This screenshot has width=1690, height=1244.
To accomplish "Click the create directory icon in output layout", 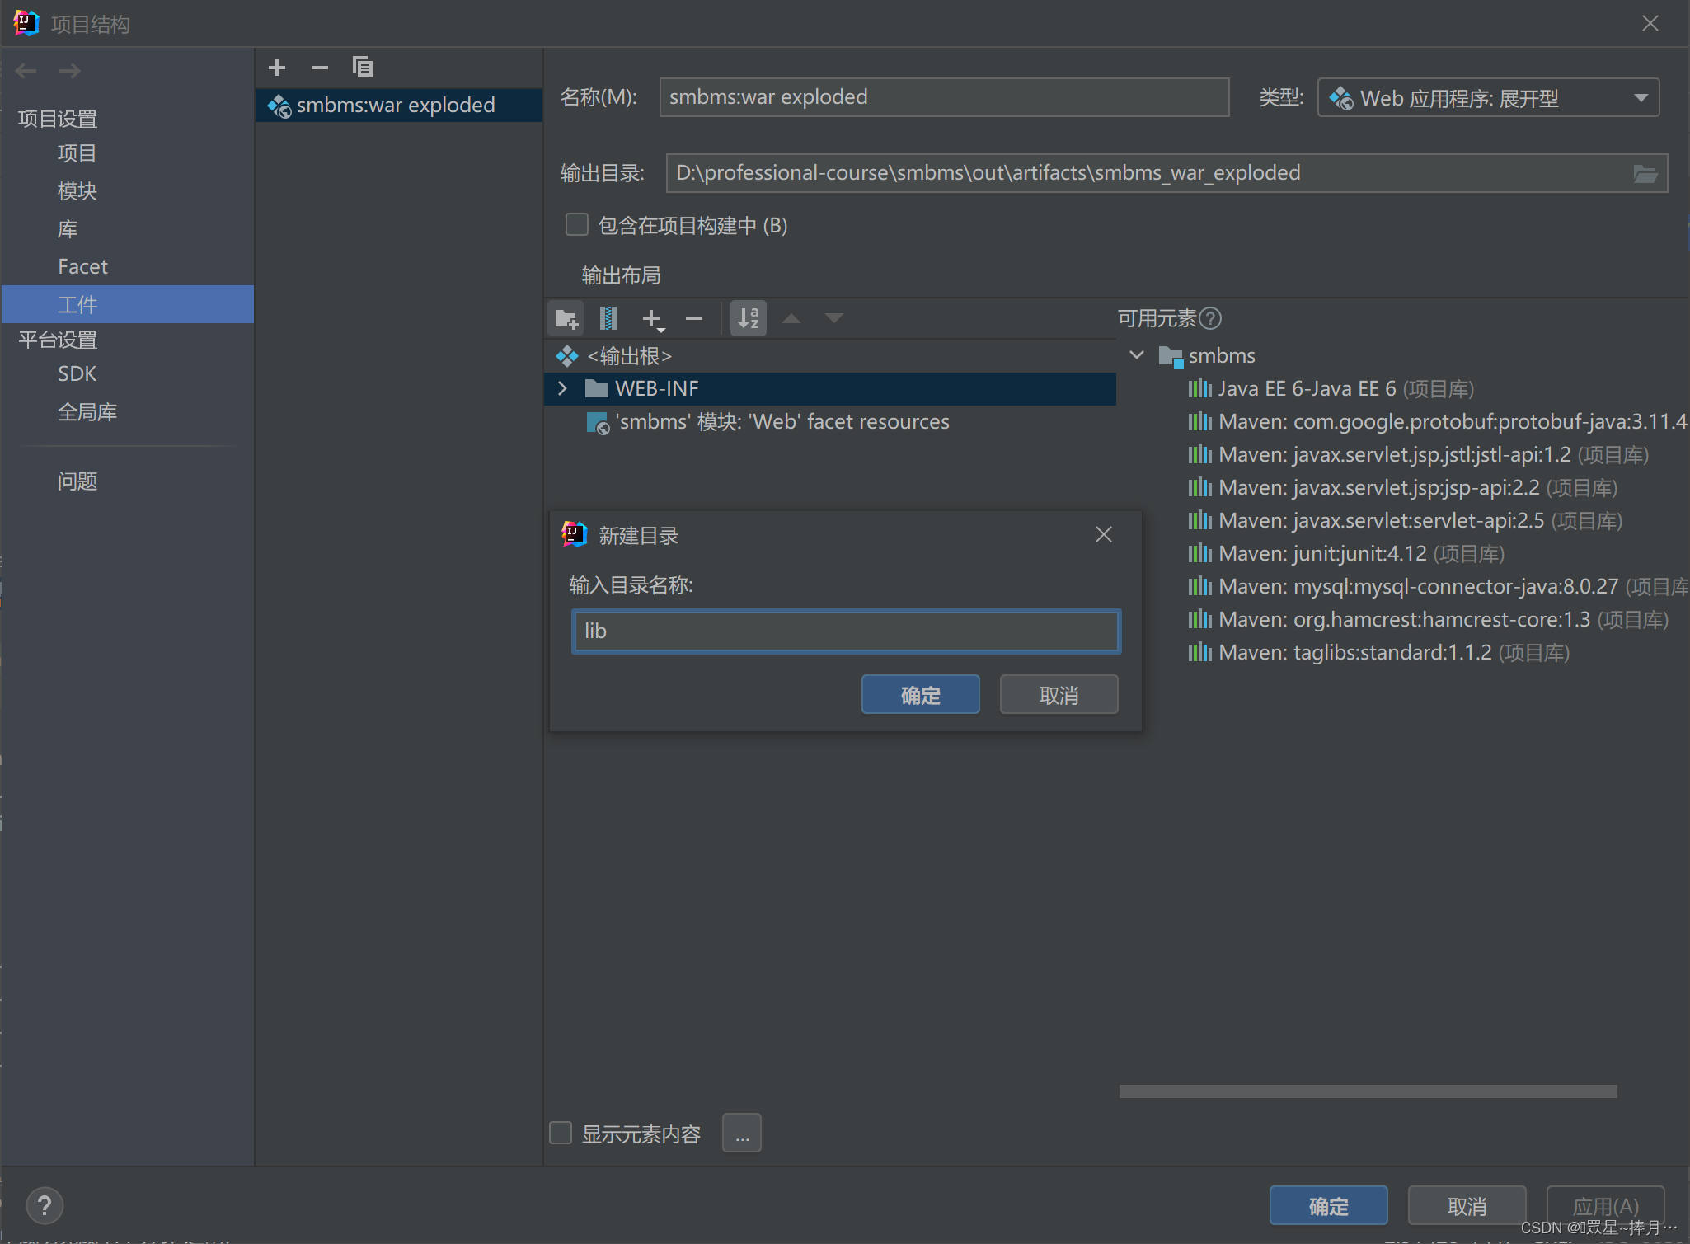I will click(566, 318).
